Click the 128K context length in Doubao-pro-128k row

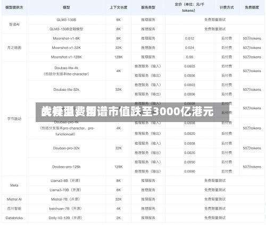point(119,167)
